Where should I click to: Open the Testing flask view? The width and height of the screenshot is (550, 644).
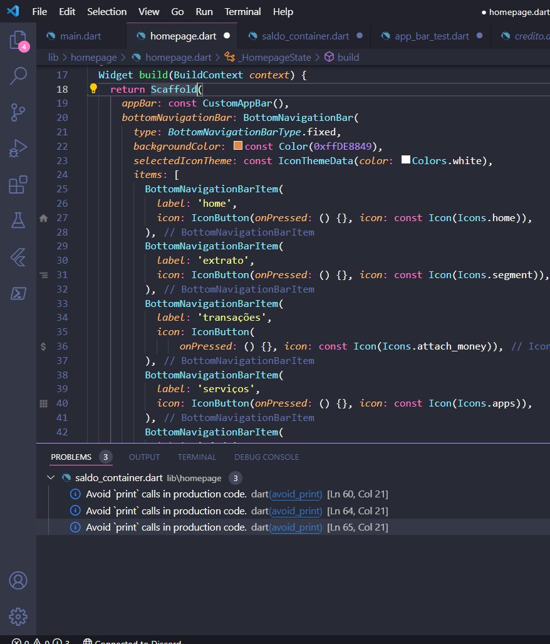(18, 221)
